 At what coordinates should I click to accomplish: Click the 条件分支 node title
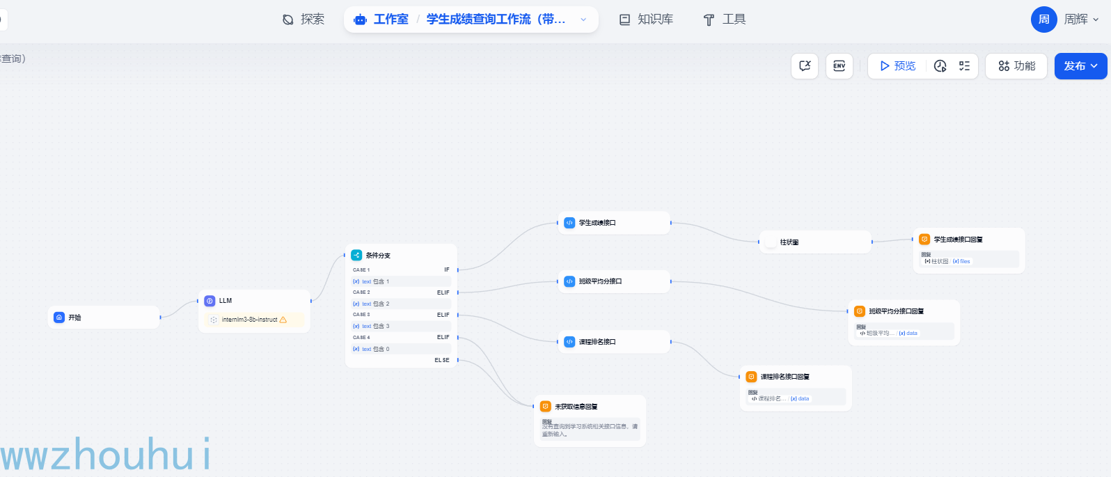click(378, 256)
